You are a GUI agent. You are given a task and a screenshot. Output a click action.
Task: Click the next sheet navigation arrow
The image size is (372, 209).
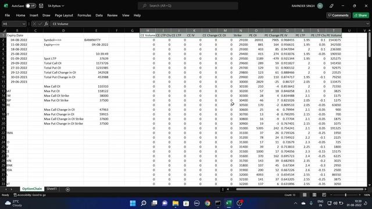pyautogui.click(x=11, y=189)
